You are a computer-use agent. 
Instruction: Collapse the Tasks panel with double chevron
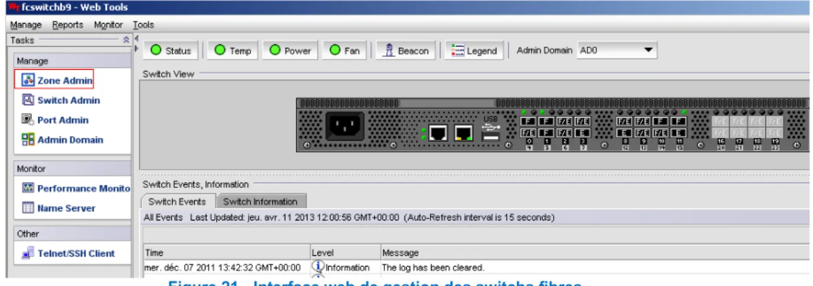point(126,40)
